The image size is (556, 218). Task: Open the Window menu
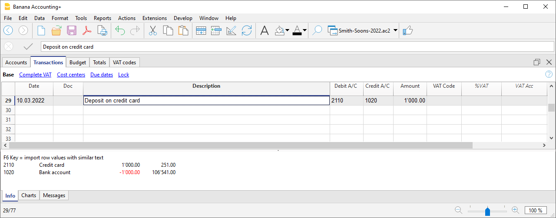pos(209,18)
